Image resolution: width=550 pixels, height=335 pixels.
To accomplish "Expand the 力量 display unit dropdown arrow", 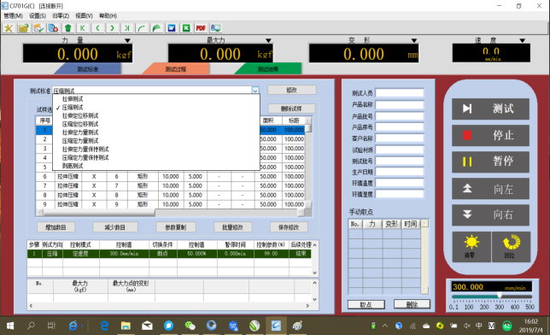I will pos(128,41).
